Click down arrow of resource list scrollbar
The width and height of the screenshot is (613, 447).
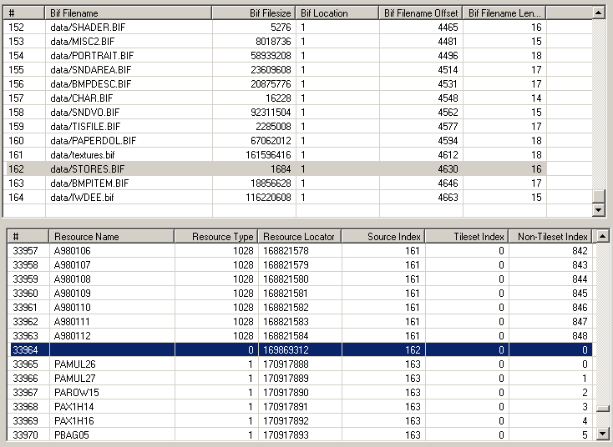[x=602, y=434]
